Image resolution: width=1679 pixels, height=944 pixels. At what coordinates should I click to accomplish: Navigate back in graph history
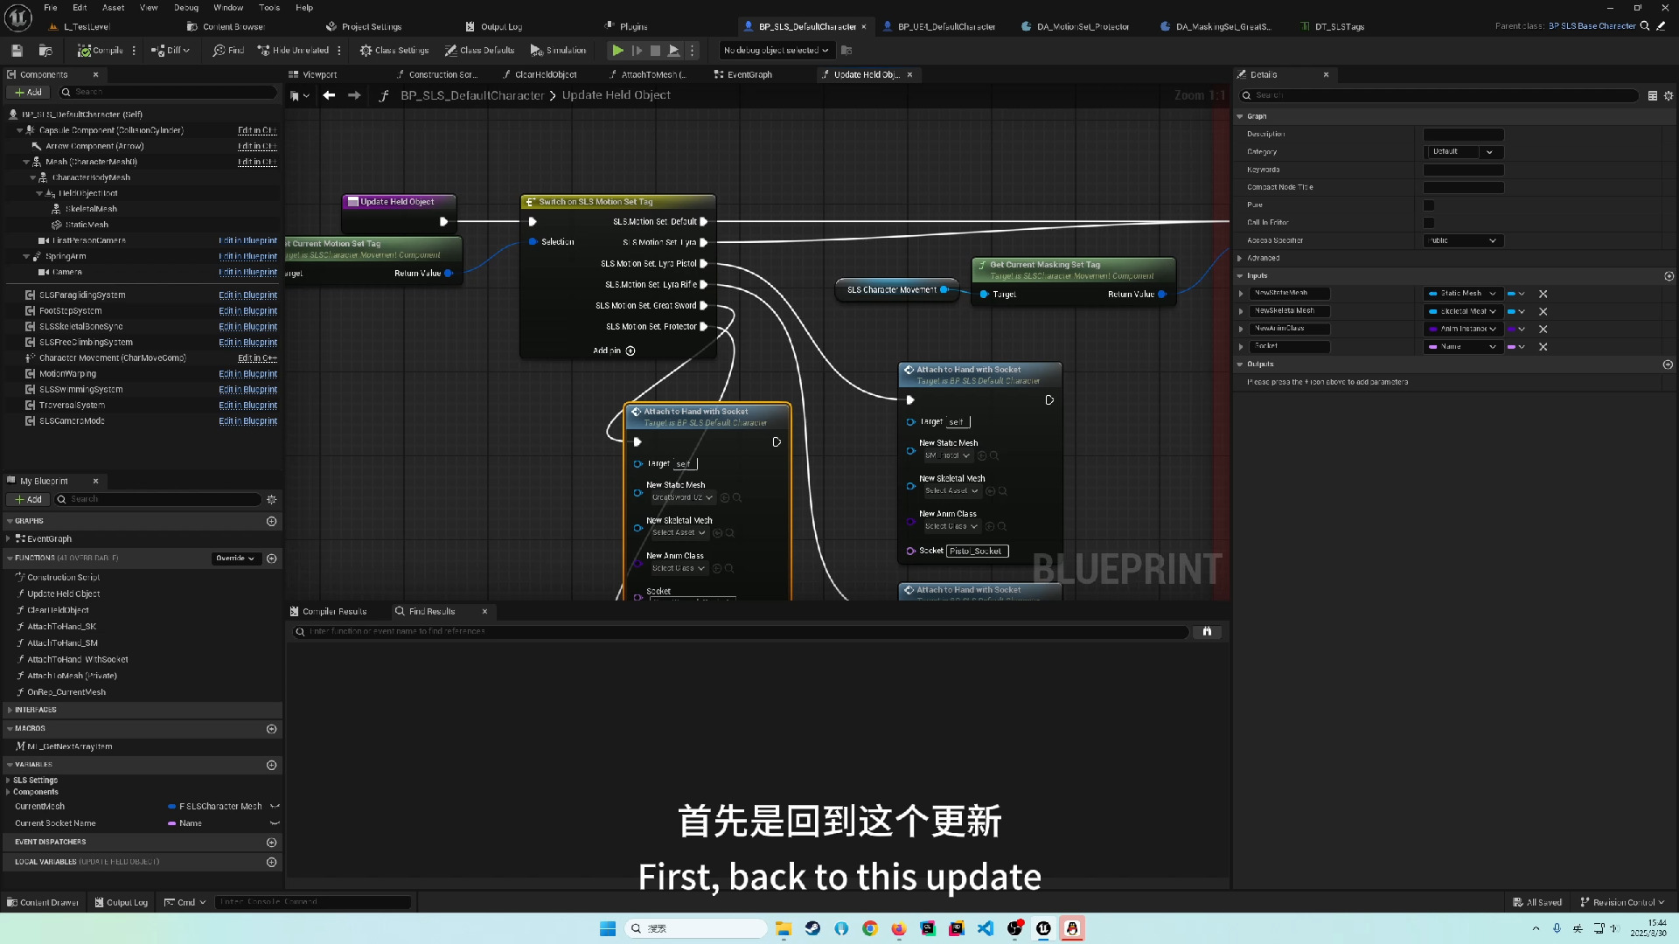click(x=329, y=95)
